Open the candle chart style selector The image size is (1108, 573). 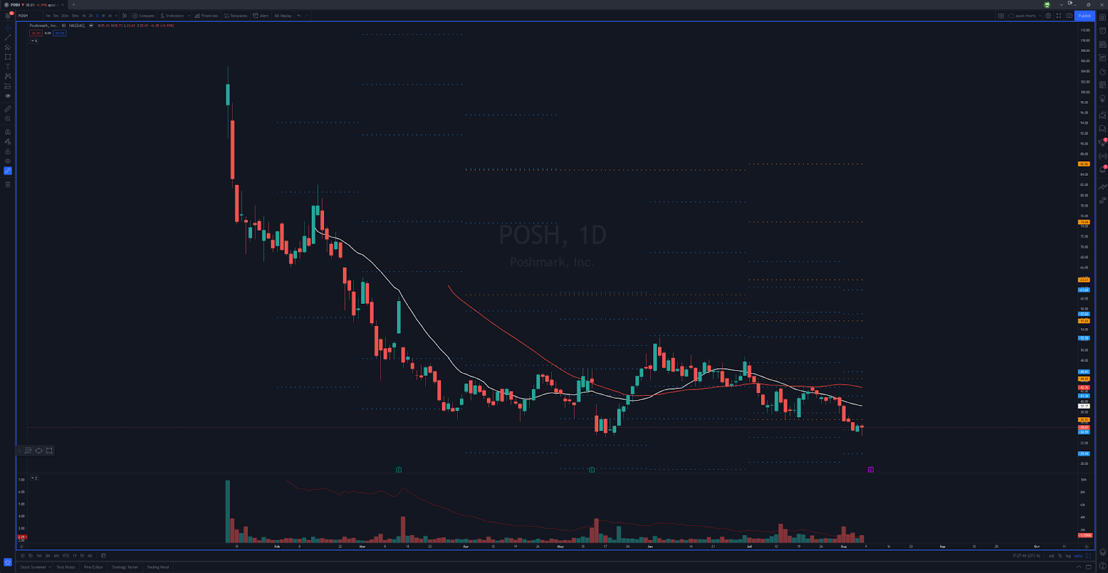point(125,15)
